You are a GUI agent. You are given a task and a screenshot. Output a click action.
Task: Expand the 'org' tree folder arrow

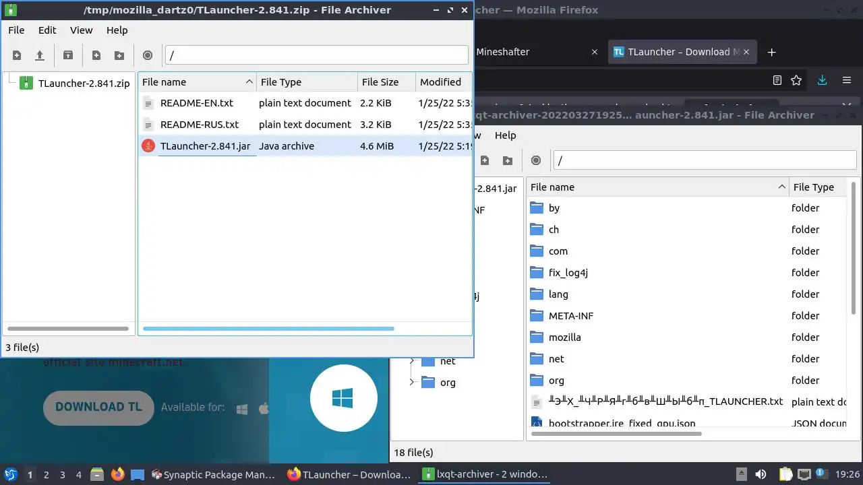pos(412,383)
